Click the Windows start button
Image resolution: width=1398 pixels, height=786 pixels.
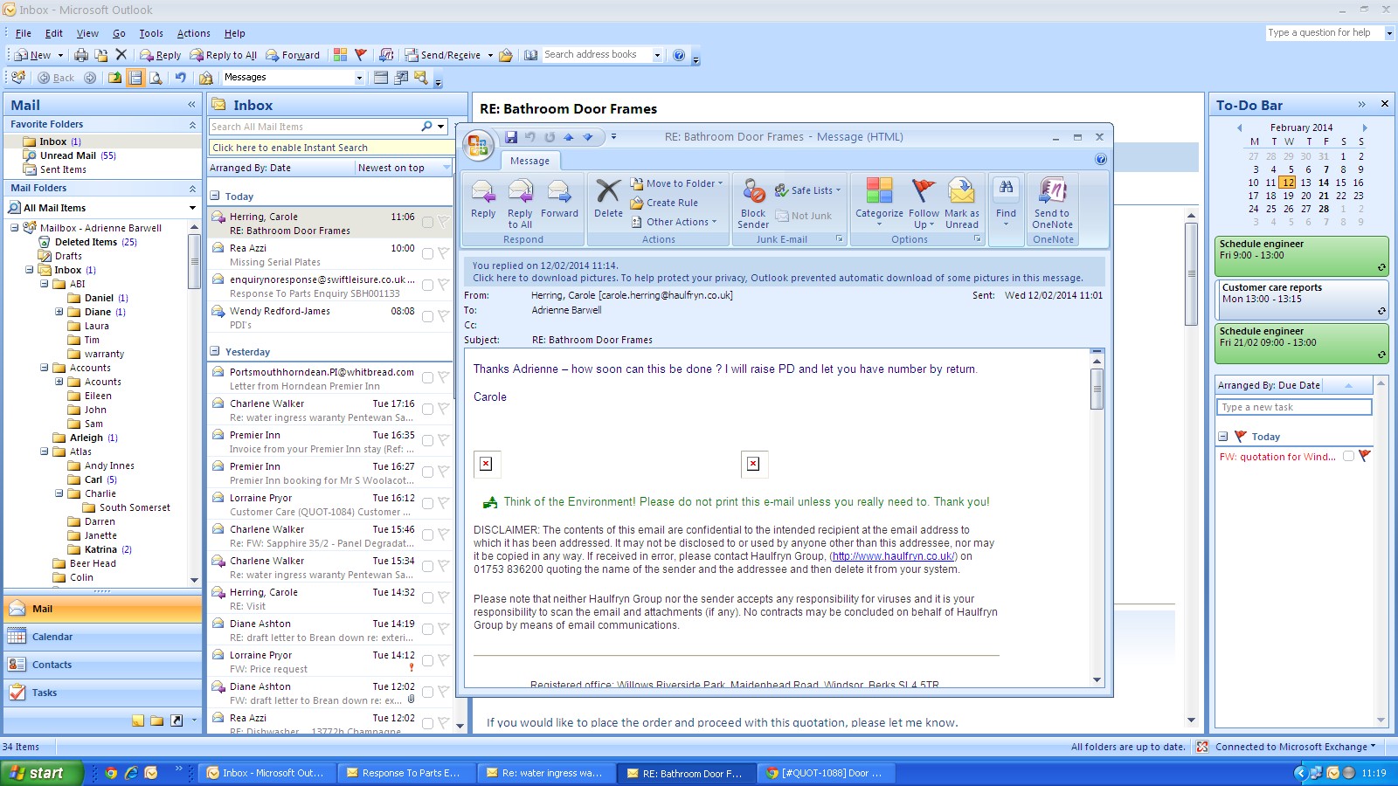pyautogui.click(x=42, y=773)
